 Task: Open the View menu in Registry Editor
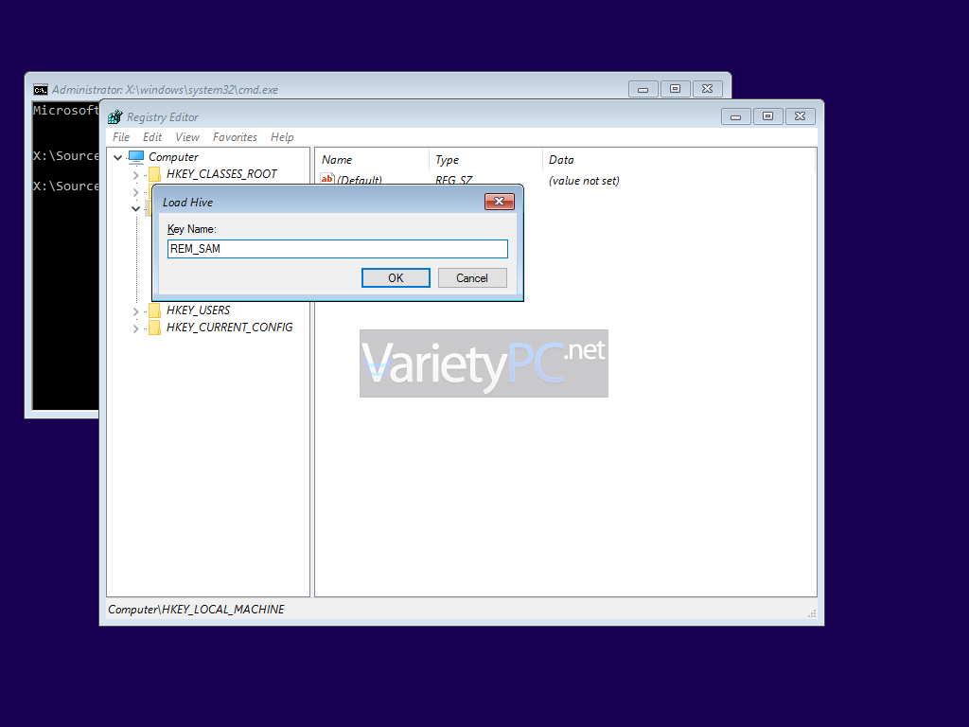click(187, 137)
